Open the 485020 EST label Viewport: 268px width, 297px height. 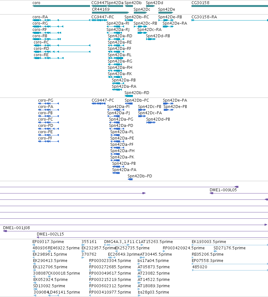[200, 267]
